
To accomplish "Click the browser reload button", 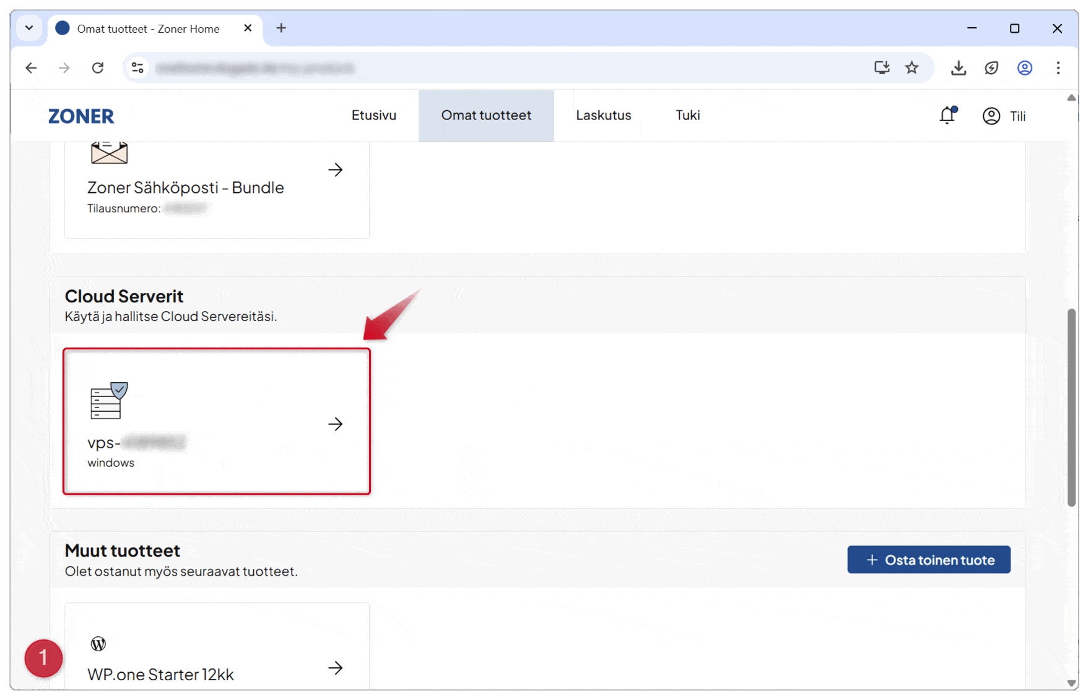I will click(x=98, y=68).
